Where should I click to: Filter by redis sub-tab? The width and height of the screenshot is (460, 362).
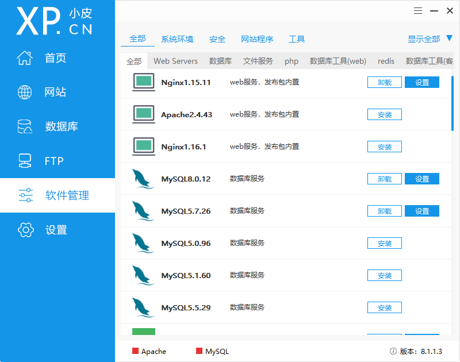coord(386,61)
